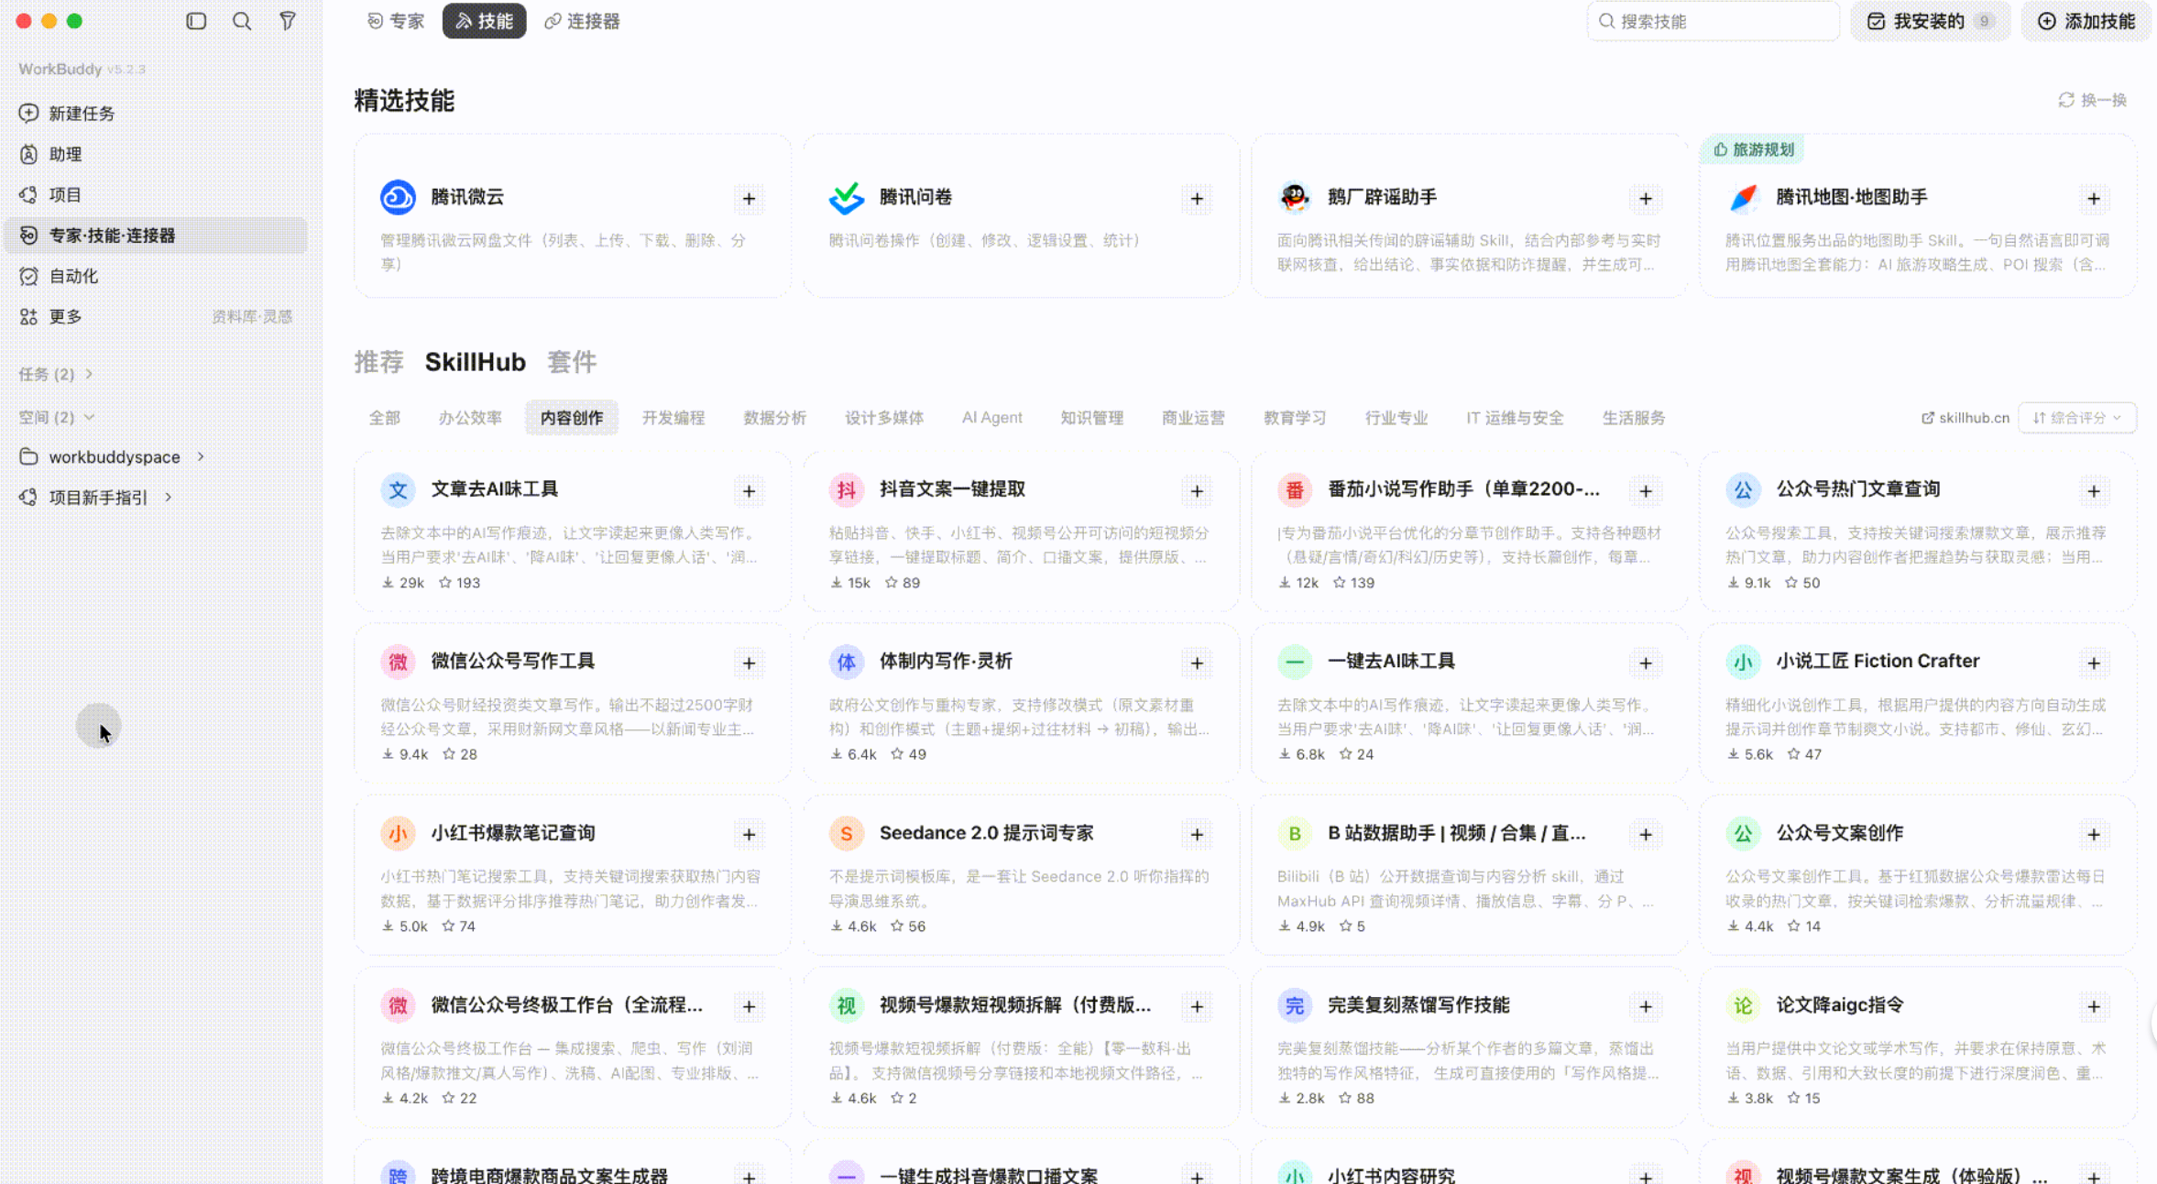The width and height of the screenshot is (2157, 1184).
Task: Filter skills by 商业运营 category
Action: 1193,418
